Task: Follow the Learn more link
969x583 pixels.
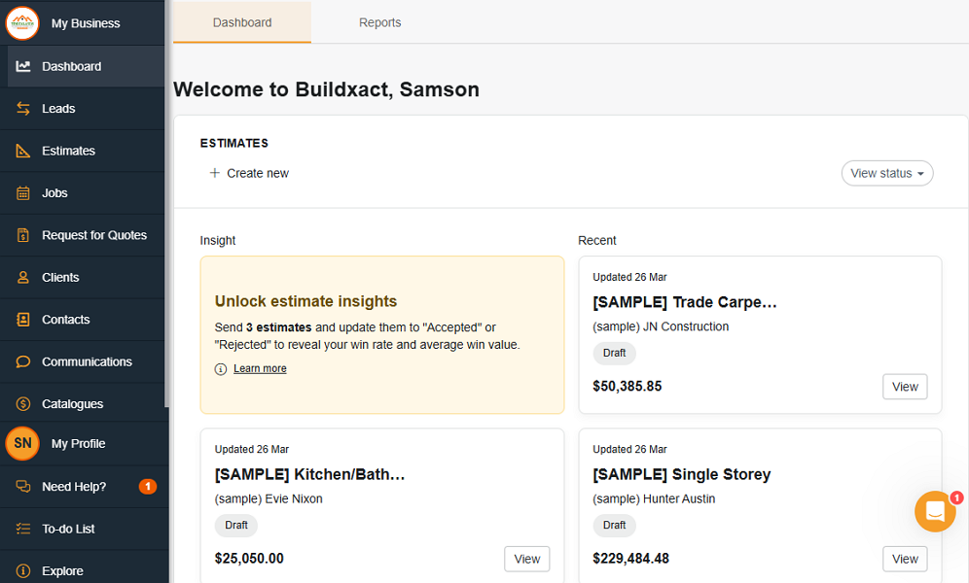Action: pyautogui.click(x=260, y=368)
